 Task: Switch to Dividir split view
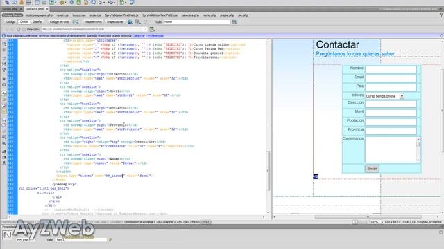tap(24, 21)
